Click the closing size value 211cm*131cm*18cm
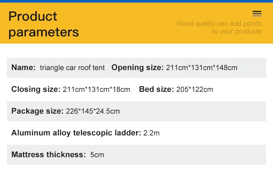The image size is (273, 171). point(96,89)
